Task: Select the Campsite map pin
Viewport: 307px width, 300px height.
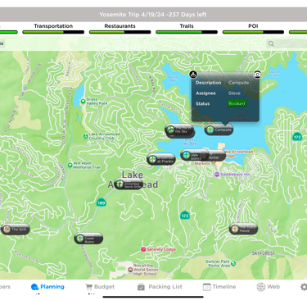Action: point(219,130)
